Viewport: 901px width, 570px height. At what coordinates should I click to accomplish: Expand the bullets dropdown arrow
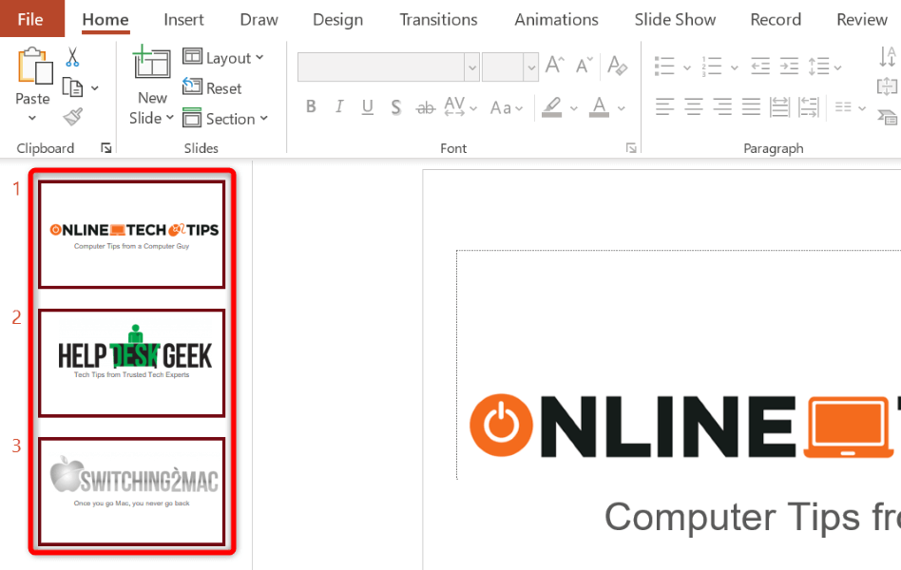tap(686, 67)
